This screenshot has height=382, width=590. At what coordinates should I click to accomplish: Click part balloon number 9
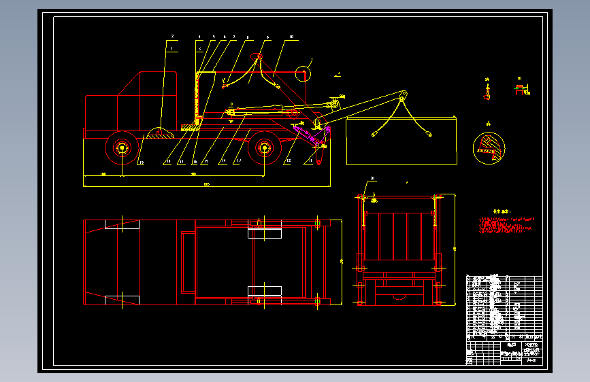coord(267,37)
